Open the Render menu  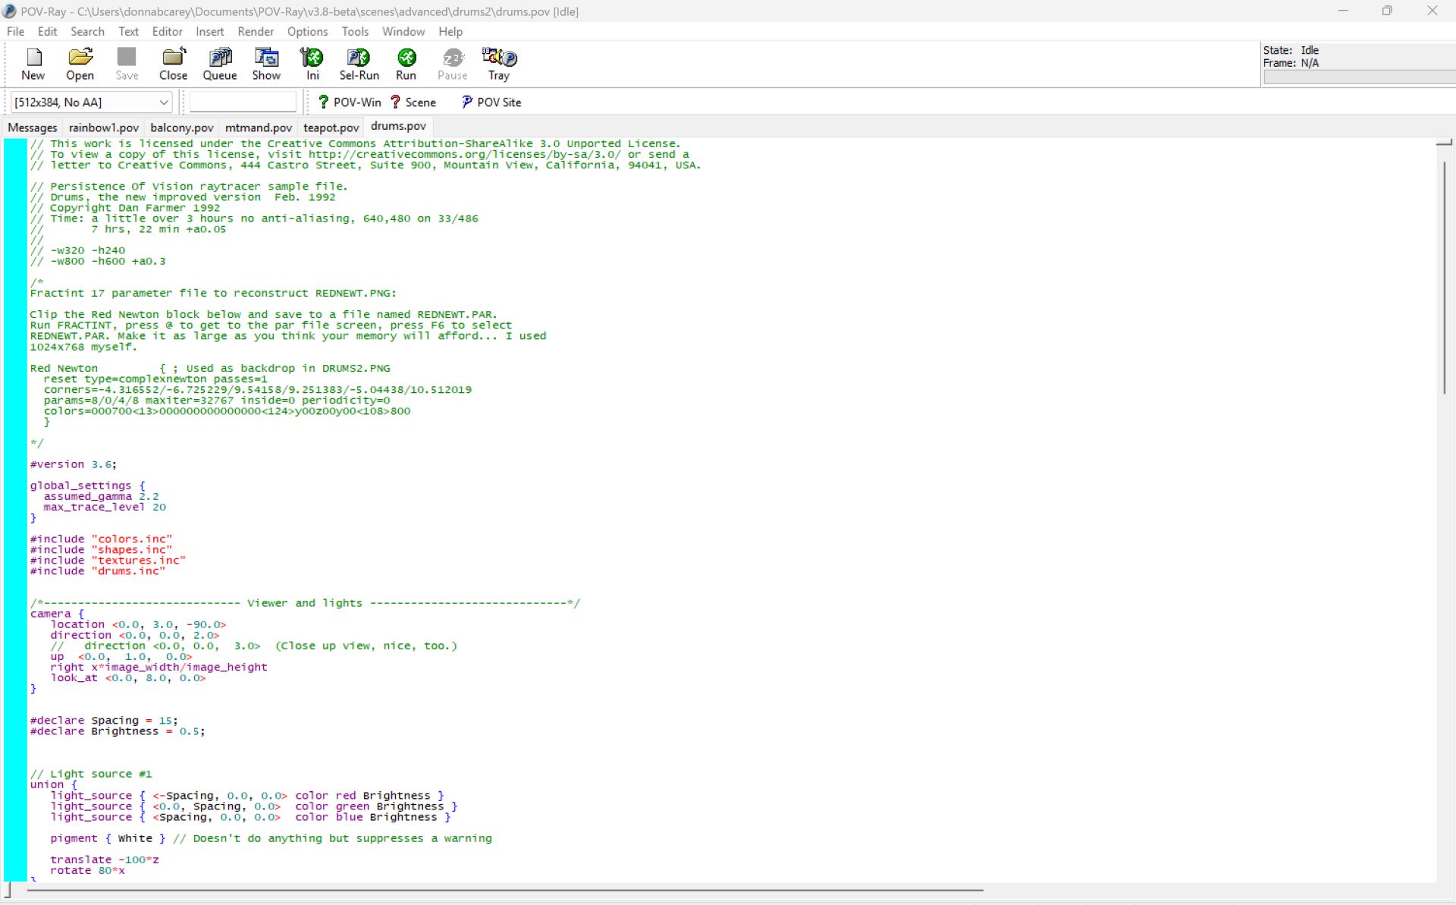coord(256,32)
